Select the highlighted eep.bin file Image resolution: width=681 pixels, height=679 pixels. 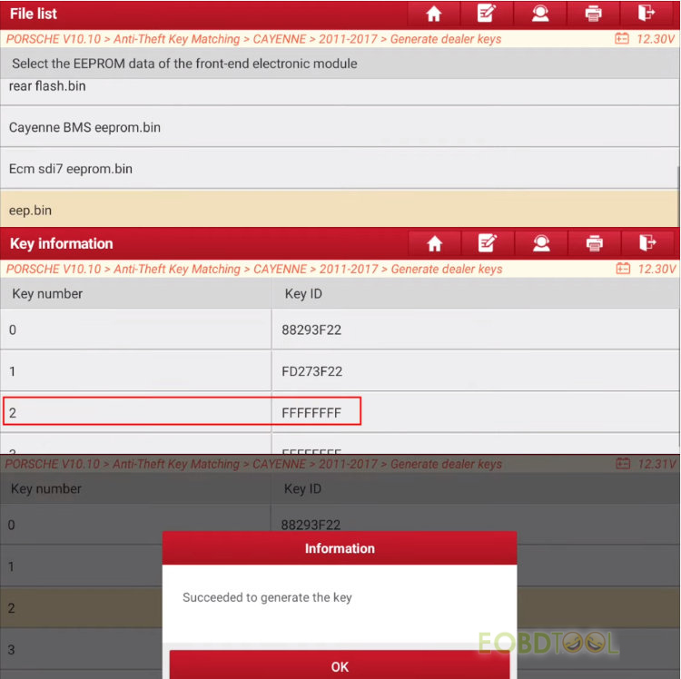tap(340, 210)
